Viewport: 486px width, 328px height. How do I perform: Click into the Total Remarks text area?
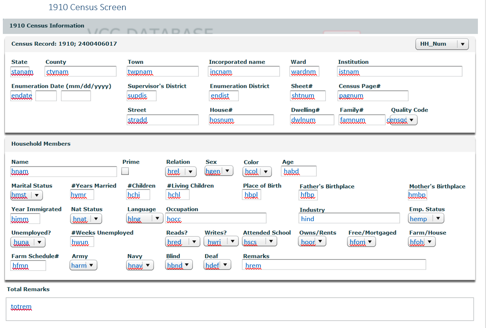[240, 309]
